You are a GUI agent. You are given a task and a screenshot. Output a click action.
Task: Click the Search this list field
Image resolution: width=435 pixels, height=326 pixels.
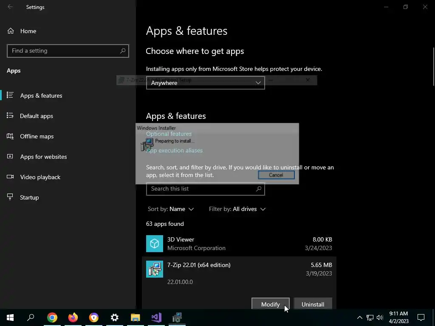click(205, 189)
